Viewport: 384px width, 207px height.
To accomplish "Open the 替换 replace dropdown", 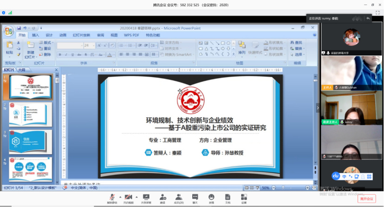I will (x=297, y=49).
